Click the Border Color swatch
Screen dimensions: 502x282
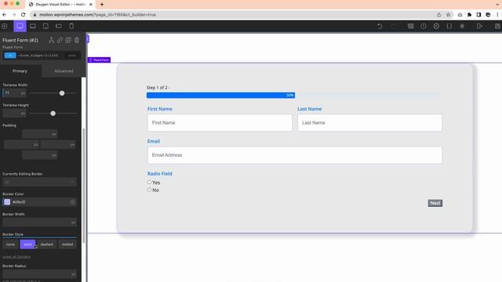(7, 202)
